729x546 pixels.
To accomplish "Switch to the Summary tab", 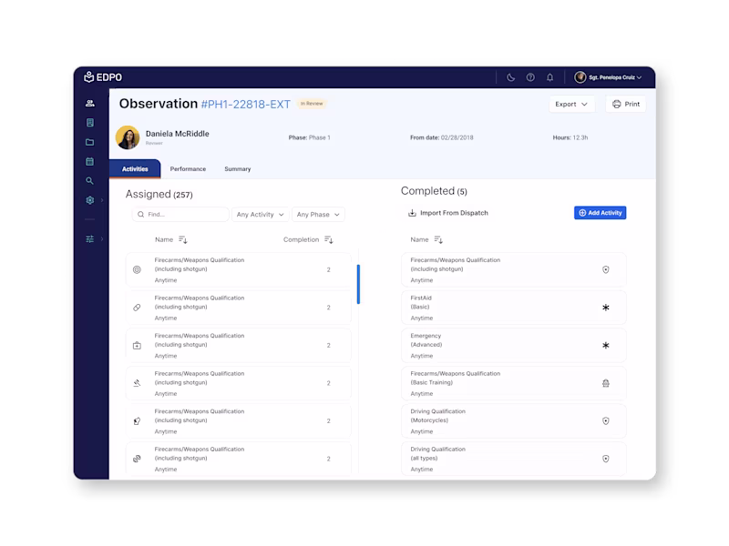I will pos(238,169).
